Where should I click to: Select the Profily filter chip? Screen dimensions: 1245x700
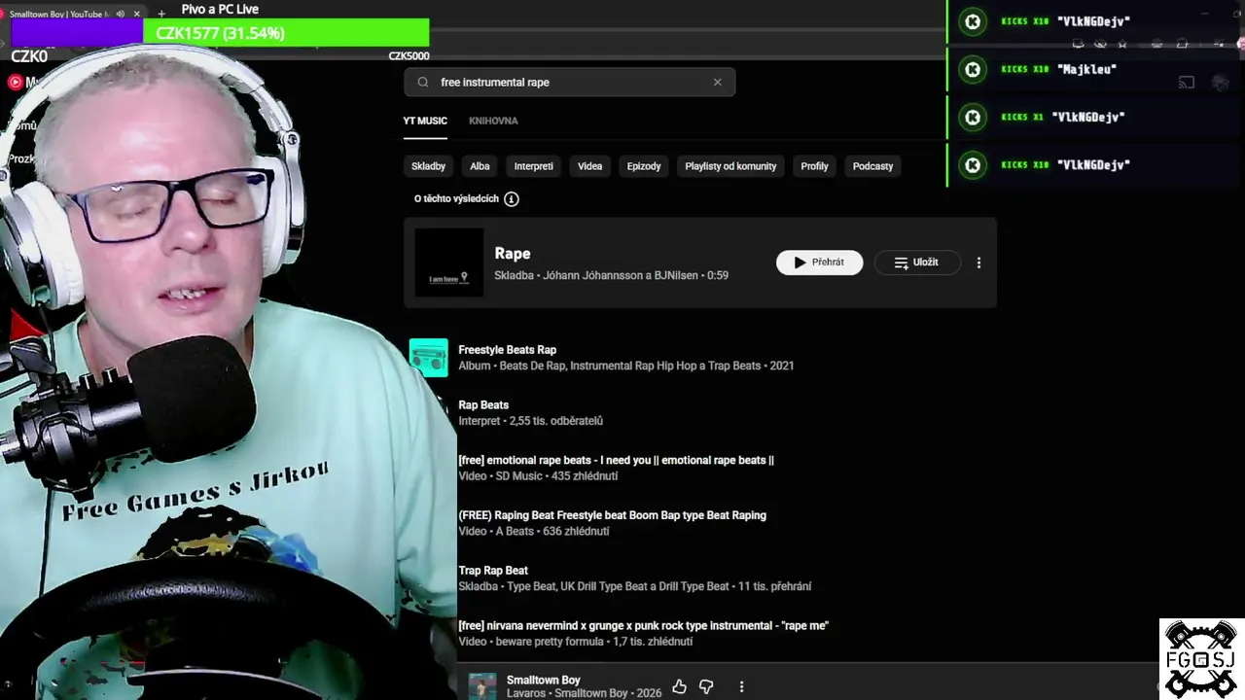coord(814,166)
